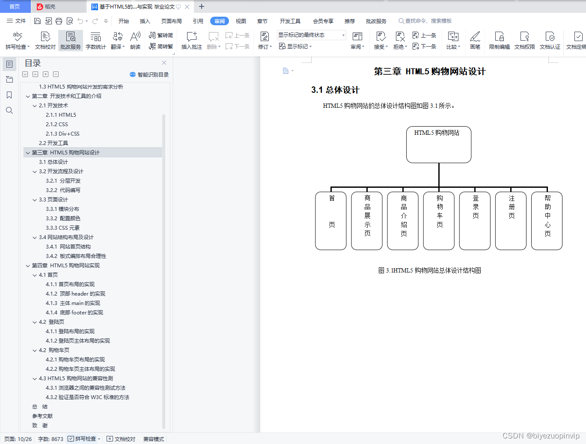Reject the change with 拒绝

pos(400,41)
